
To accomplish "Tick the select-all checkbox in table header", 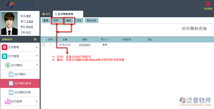I will click(44, 40).
